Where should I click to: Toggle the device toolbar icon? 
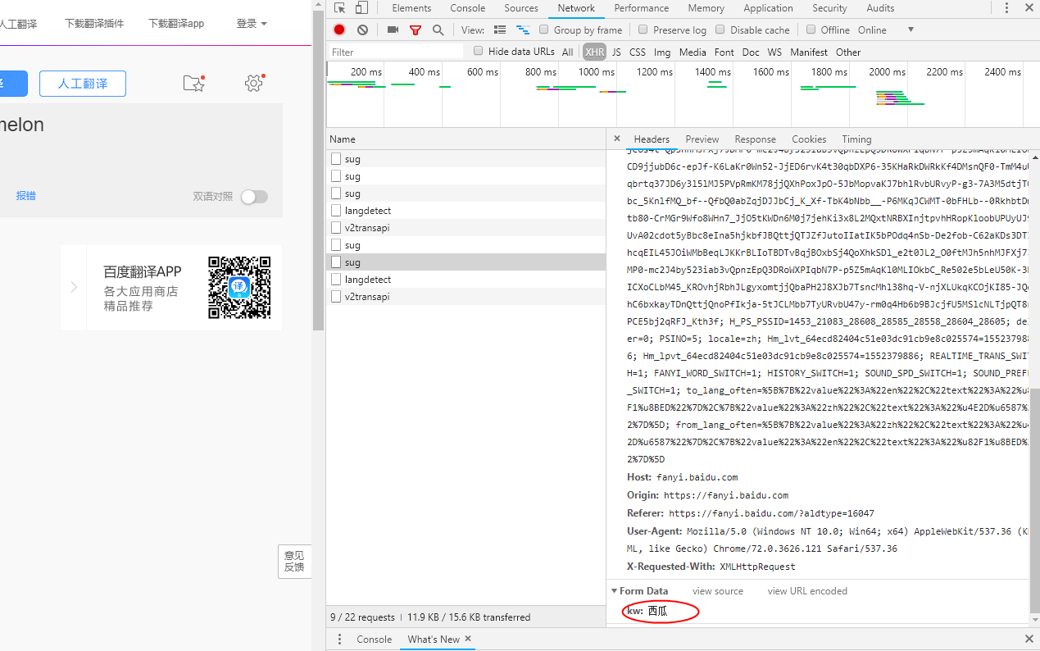361,8
